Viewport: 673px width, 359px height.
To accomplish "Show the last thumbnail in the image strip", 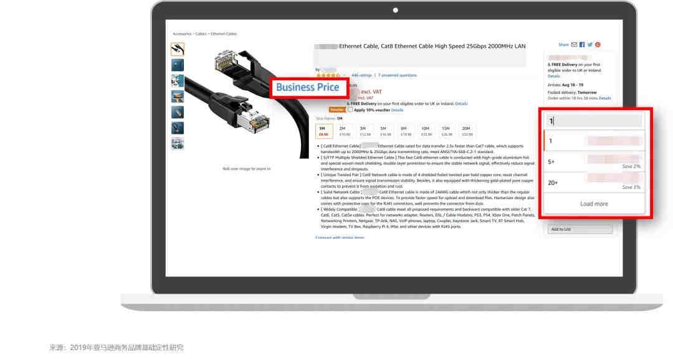I will point(177,144).
